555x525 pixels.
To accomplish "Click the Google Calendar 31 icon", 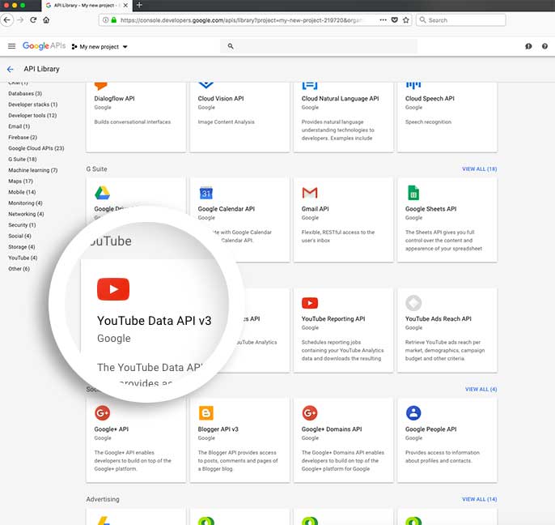I will [206, 193].
